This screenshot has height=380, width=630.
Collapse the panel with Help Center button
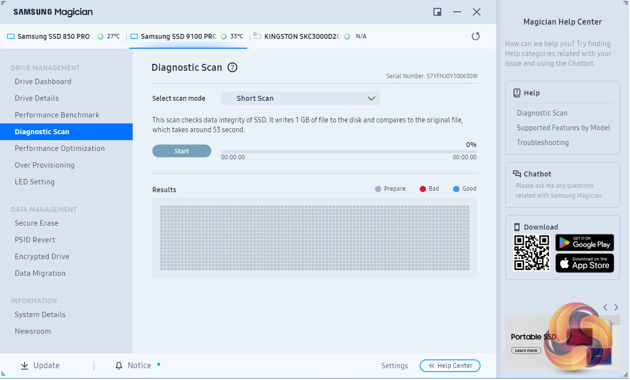tap(450, 366)
